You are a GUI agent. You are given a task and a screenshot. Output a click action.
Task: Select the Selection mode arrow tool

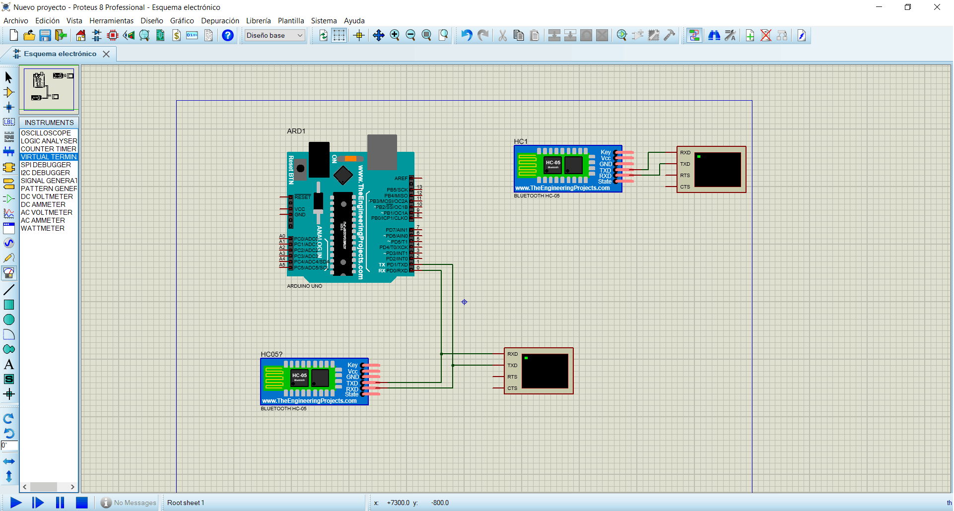(x=8, y=77)
